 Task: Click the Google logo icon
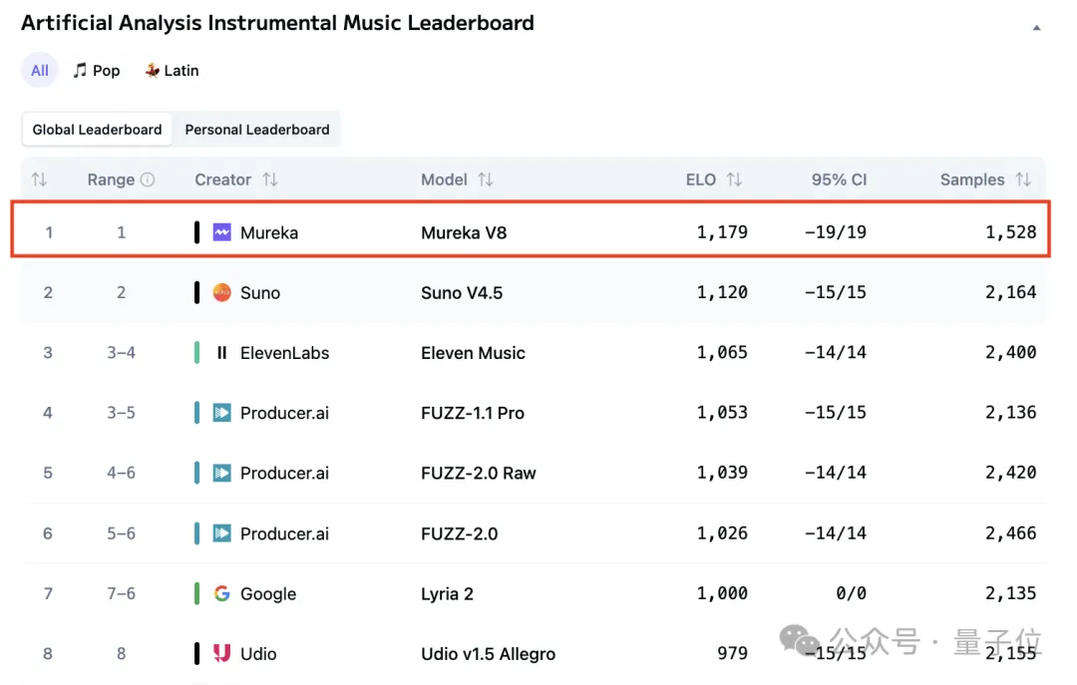click(222, 593)
